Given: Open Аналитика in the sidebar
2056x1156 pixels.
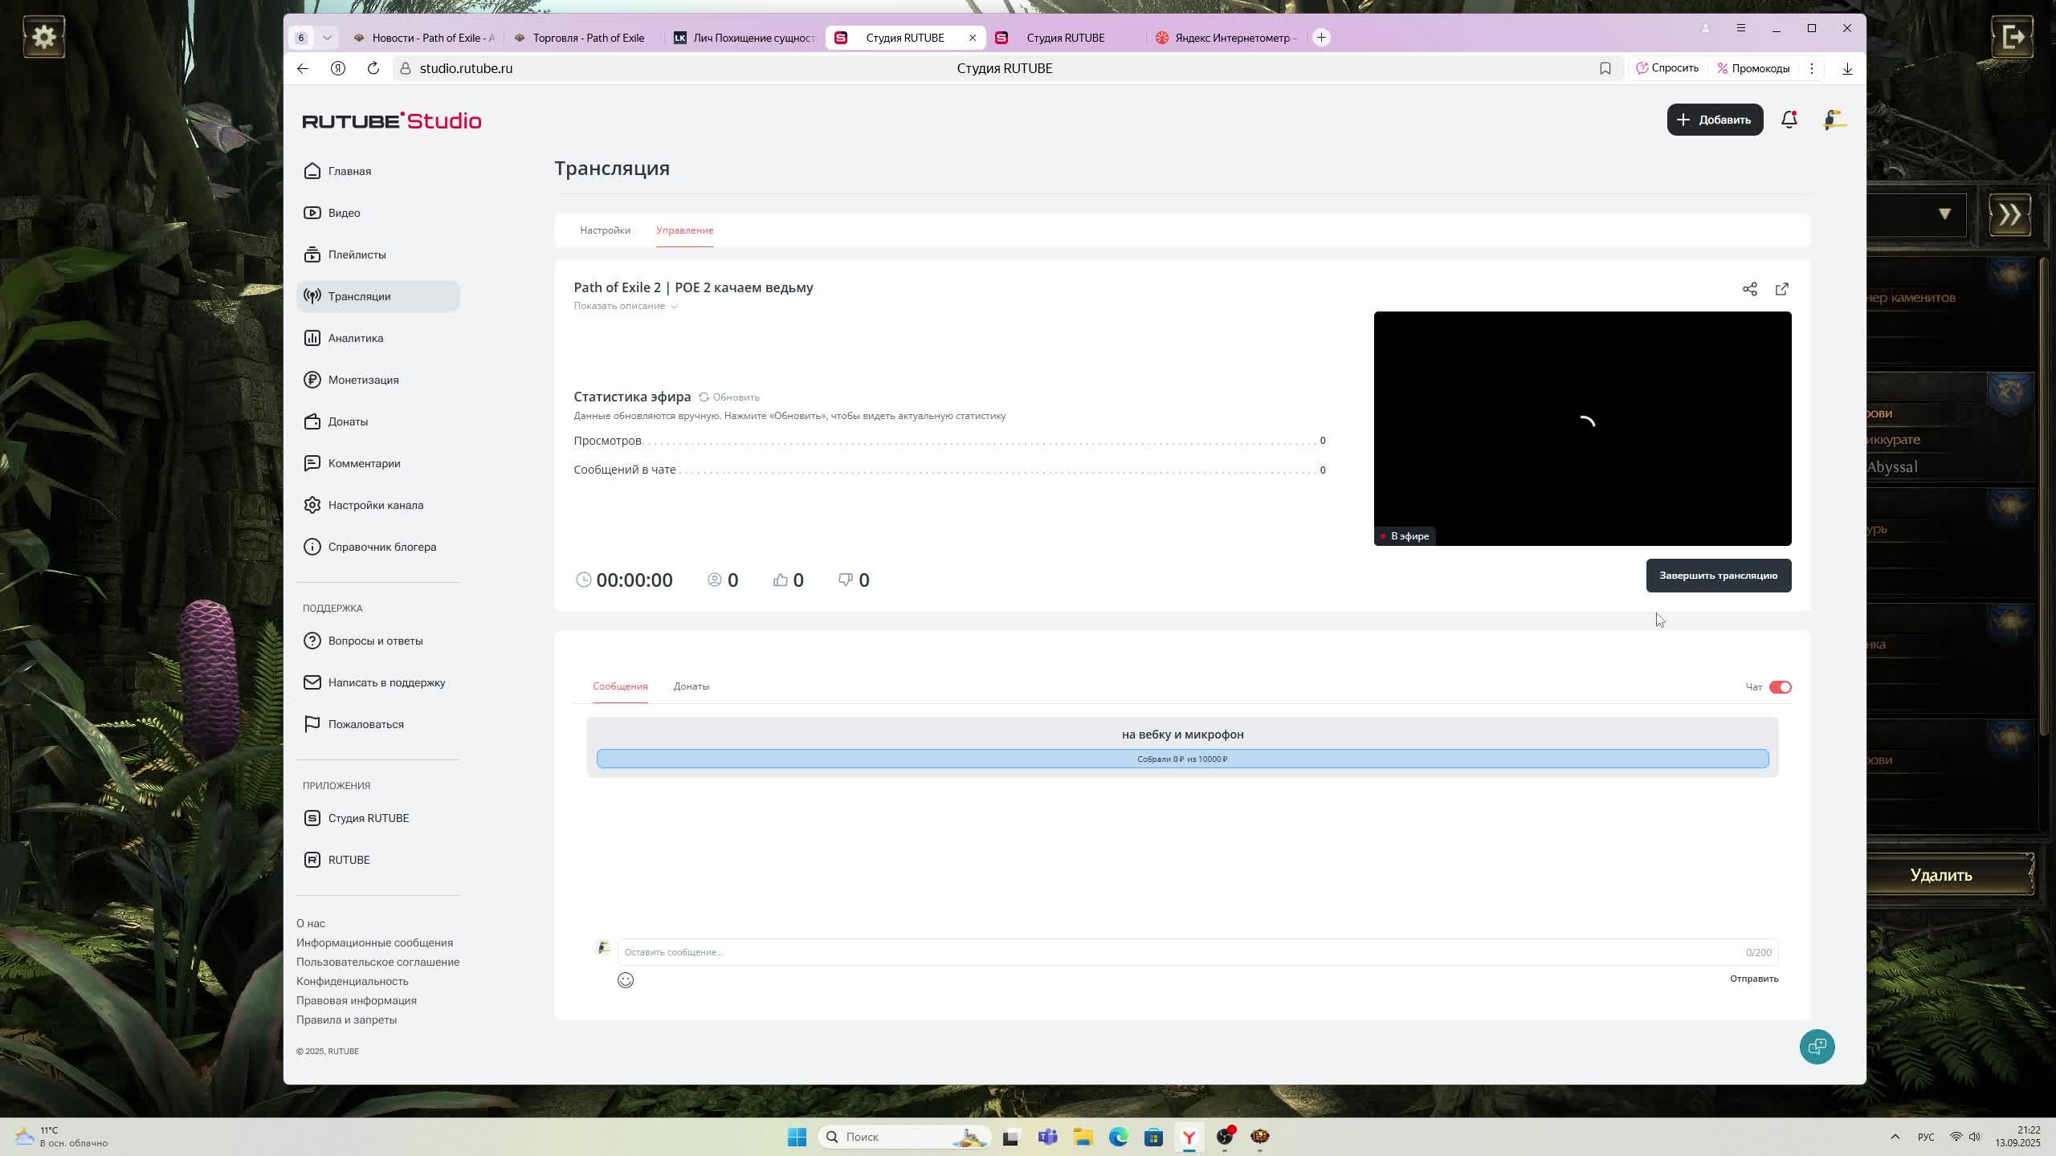Looking at the screenshot, I should pyautogui.click(x=355, y=338).
